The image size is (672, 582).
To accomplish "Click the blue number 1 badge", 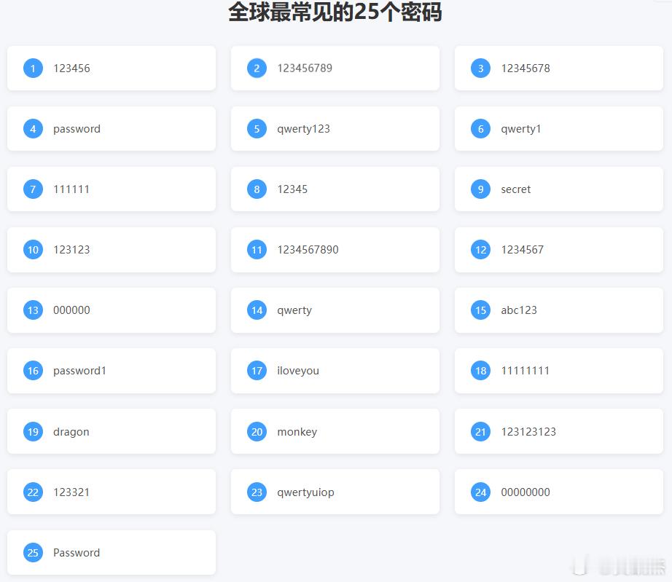I will tap(33, 68).
